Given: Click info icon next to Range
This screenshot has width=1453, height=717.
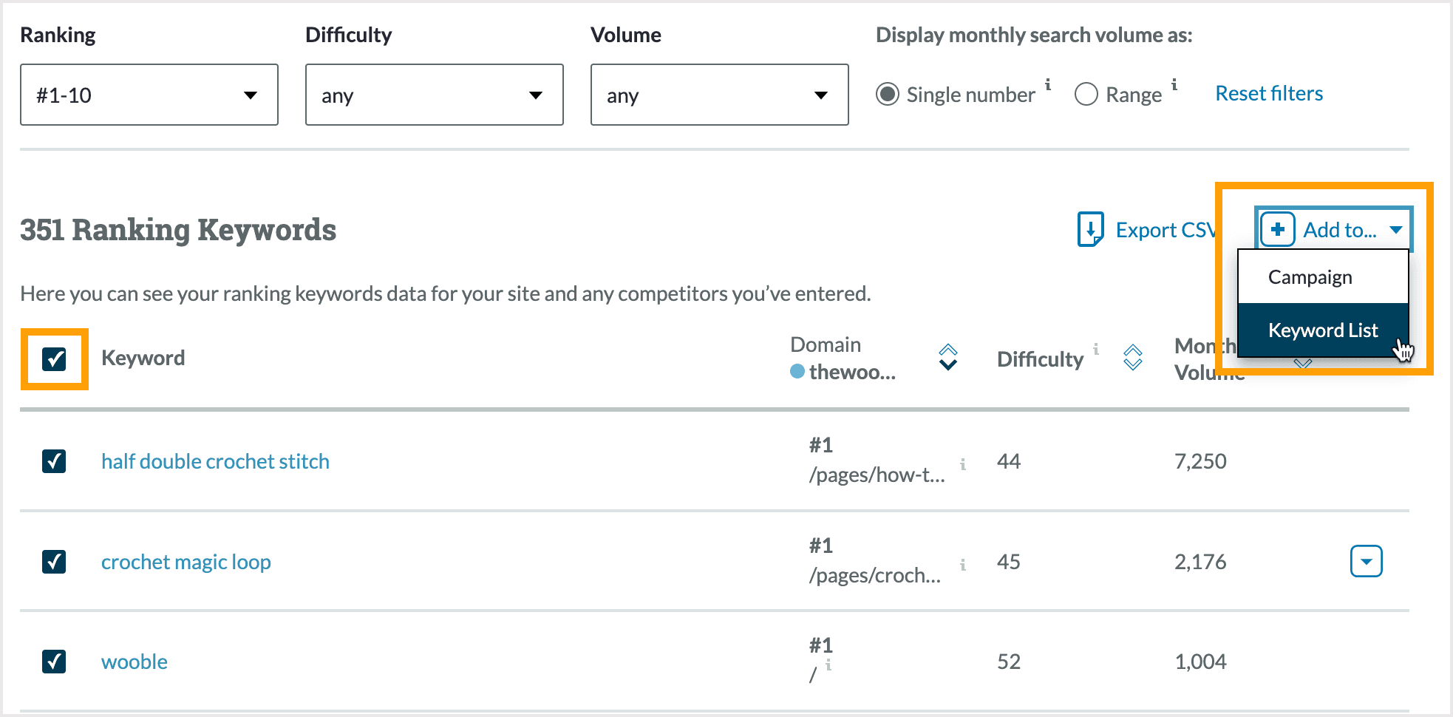Looking at the screenshot, I should tap(1174, 84).
